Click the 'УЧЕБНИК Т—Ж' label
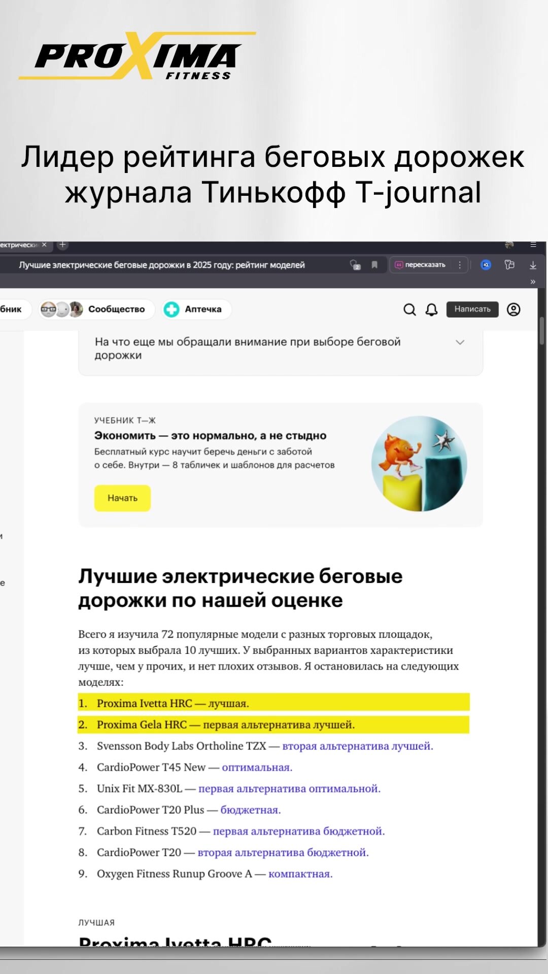 click(x=125, y=421)
